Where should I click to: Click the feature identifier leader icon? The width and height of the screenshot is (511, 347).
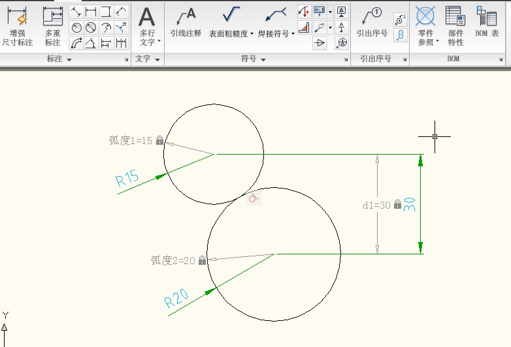pos(319,27)
